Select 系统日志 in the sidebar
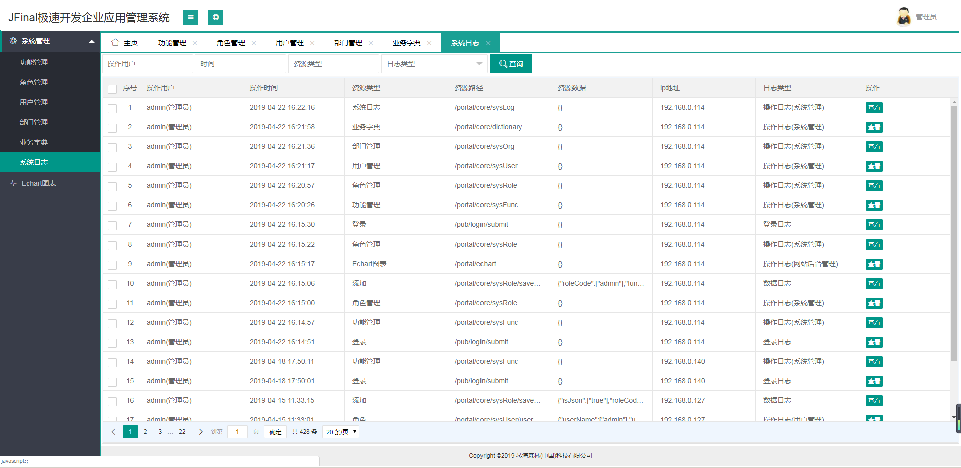 point(50,162)
